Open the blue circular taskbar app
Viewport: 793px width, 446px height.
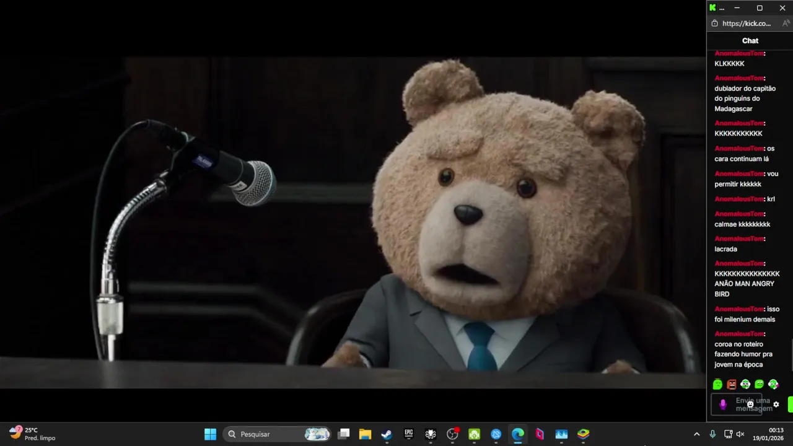tap(496, 434)
